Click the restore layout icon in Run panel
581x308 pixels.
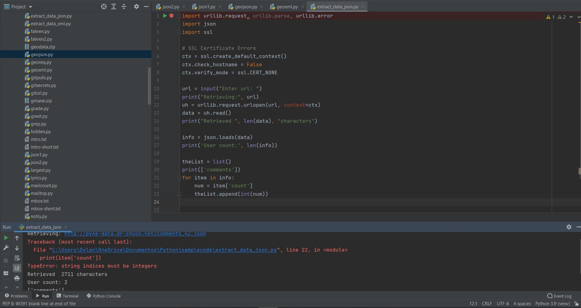[6, 273]
